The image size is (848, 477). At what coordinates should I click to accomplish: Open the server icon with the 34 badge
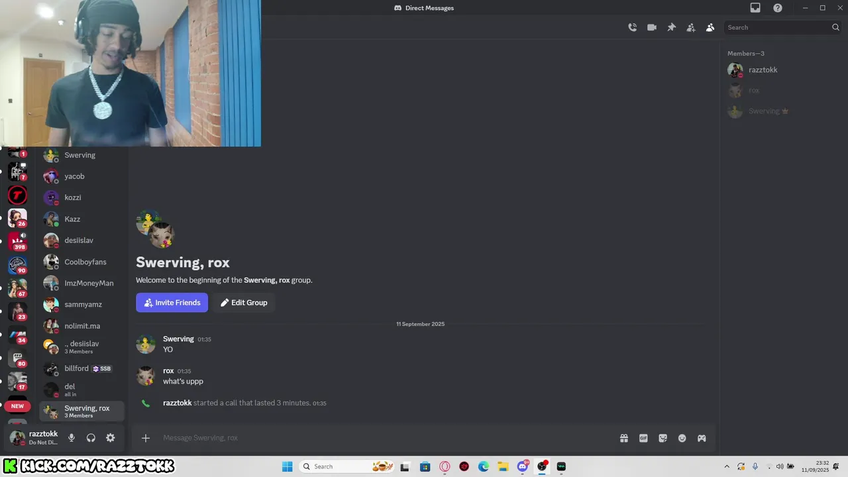(x=17, y=335)
